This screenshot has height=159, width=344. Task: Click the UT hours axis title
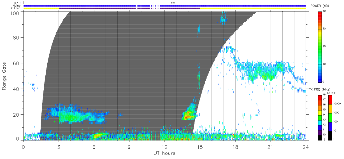point(164,153)
